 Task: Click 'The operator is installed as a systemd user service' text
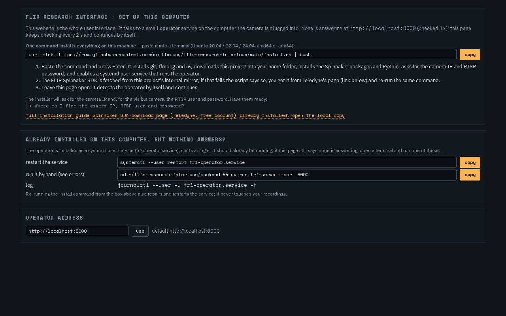[233, 150]
